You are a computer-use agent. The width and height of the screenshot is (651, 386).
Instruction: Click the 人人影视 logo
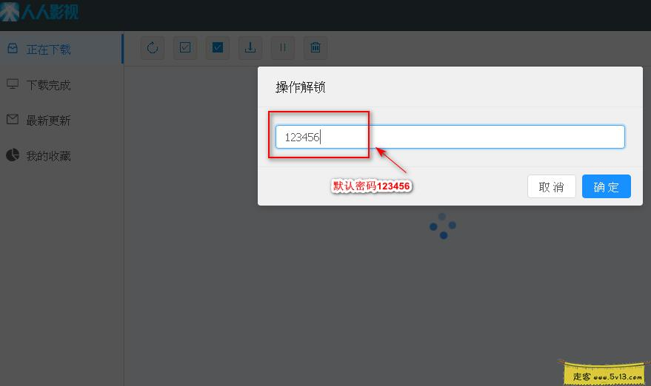coord(39,11)
